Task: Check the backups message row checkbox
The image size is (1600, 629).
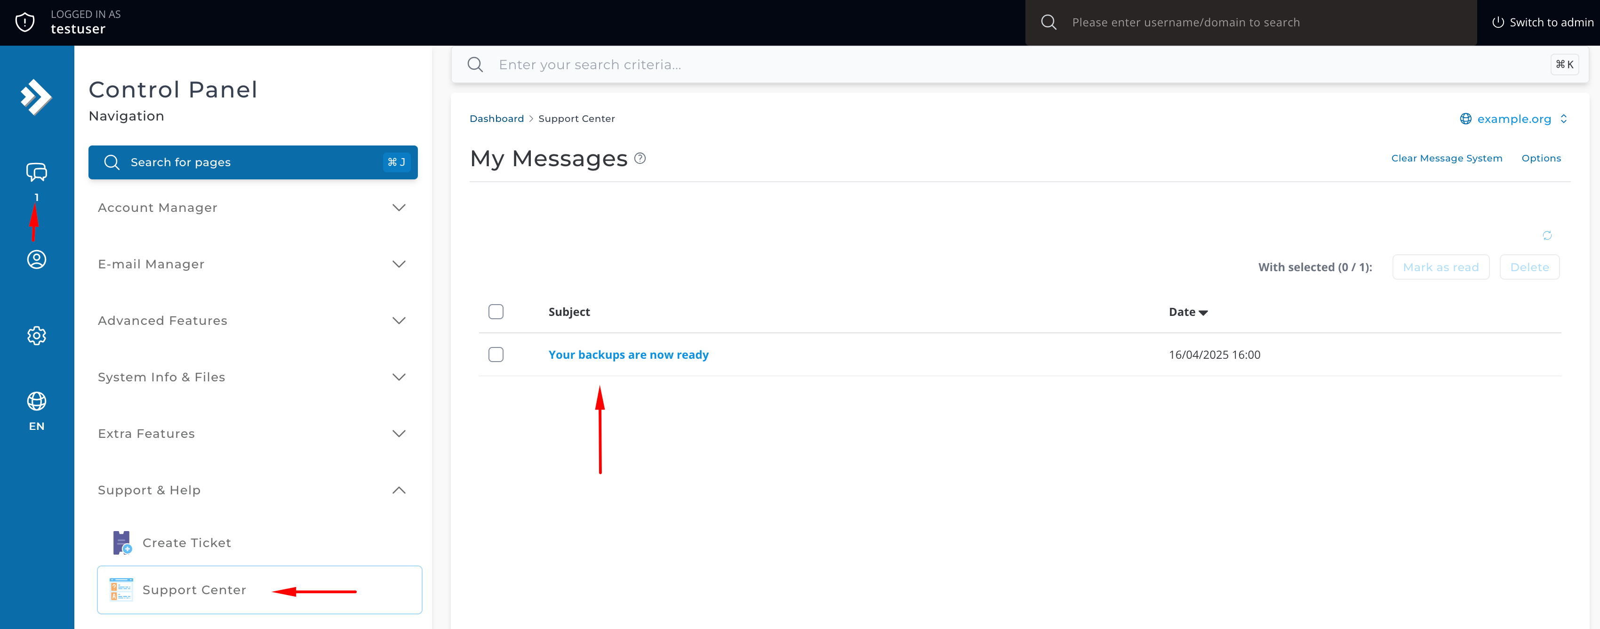Action: [x=496, y=355]
